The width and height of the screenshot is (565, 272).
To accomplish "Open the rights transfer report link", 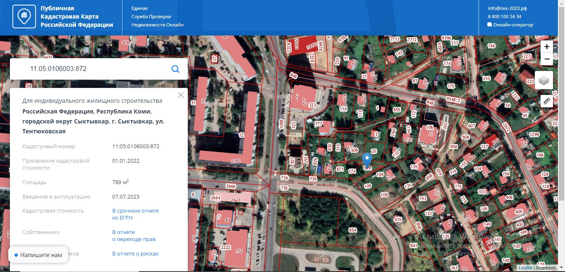I will click(x=134, y=236).
